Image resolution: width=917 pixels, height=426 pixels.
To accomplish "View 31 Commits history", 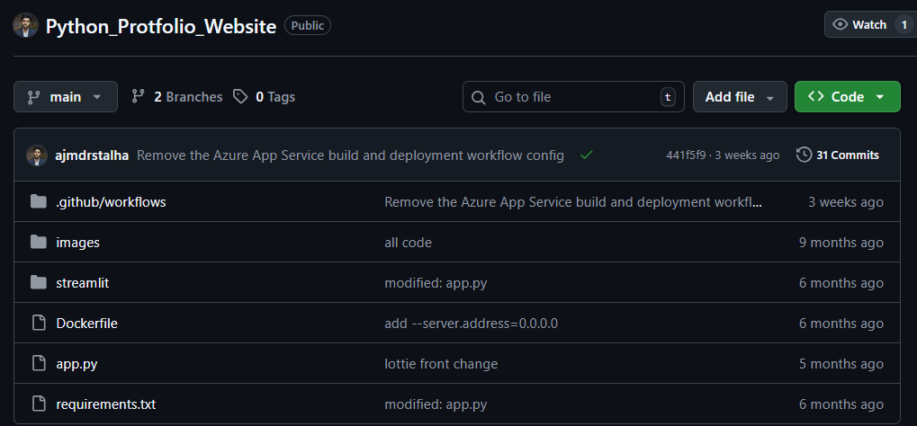I will point(838,155).
